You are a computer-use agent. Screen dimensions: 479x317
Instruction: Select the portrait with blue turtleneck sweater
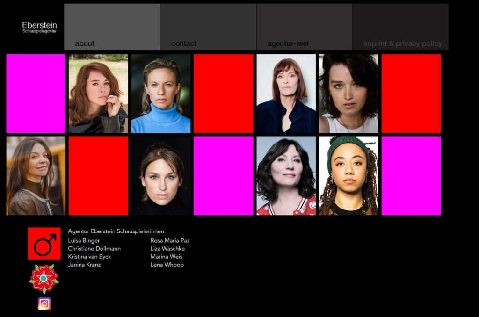[x=161, y=94]
